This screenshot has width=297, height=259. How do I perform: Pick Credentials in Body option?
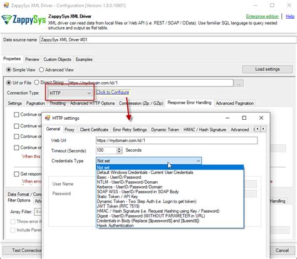coord(170,221)
